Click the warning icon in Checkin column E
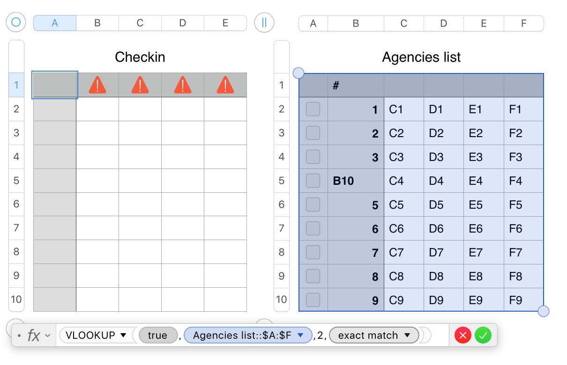 (225, 85)
